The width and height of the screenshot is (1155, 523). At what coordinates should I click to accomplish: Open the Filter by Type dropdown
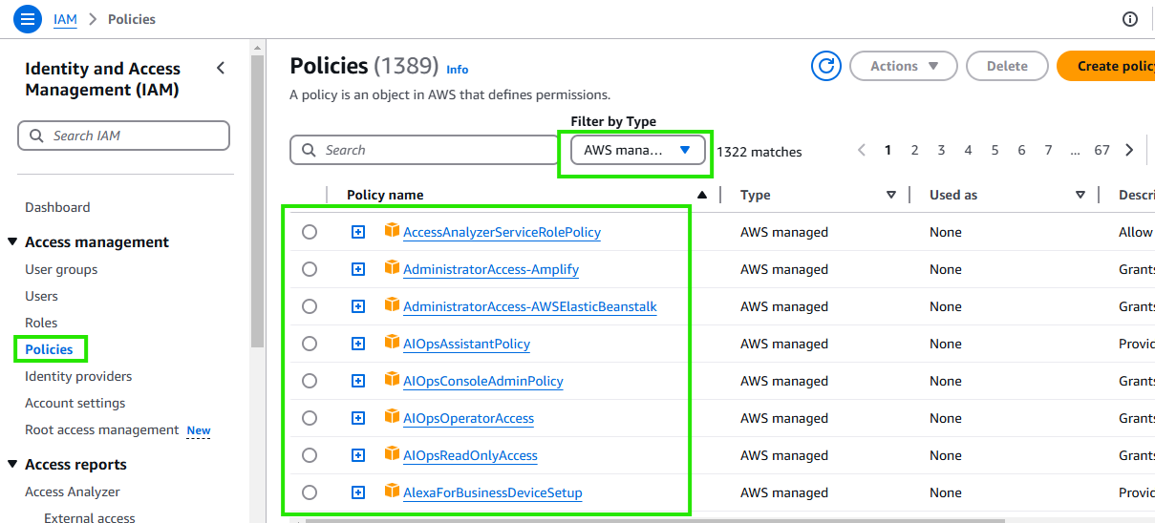(637, 150)
